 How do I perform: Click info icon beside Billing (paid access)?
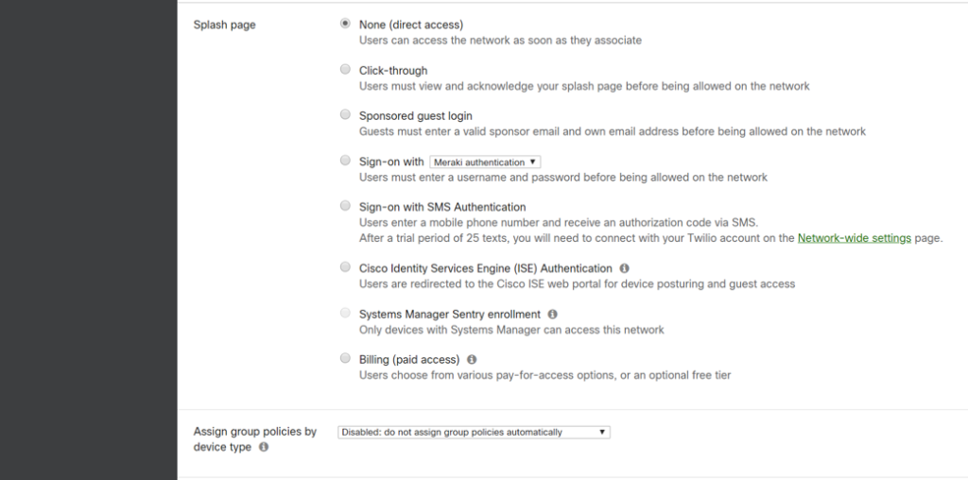coord(472,360)
